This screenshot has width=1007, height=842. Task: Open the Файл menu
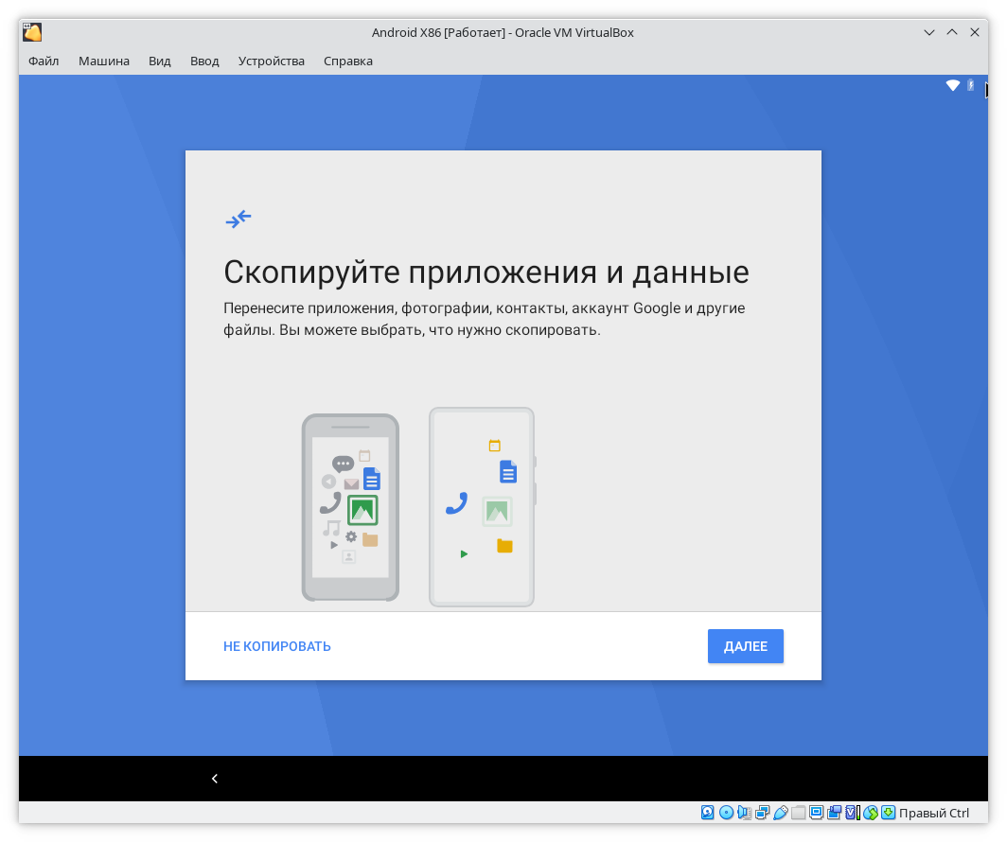click(x=44, y=61)
